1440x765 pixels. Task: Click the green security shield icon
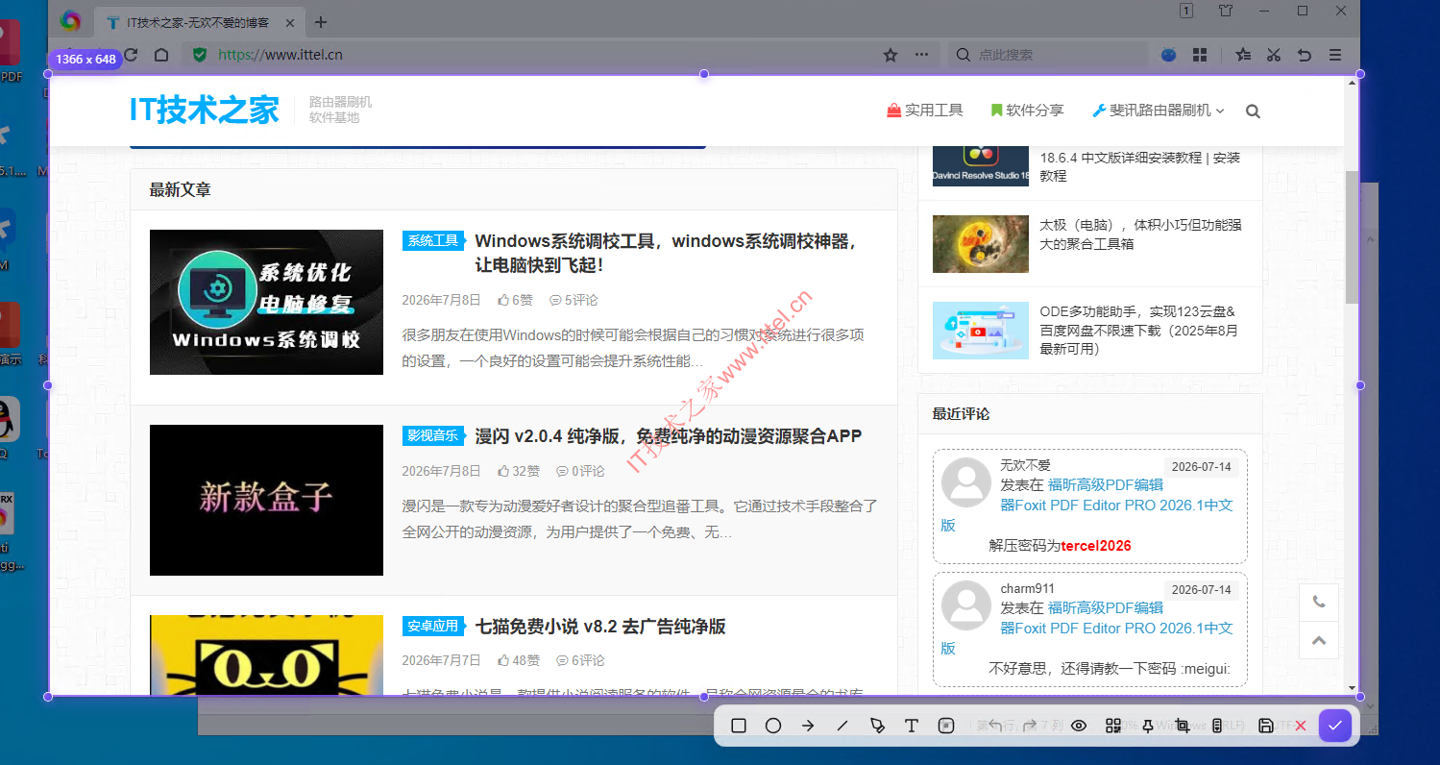[200, 55]
